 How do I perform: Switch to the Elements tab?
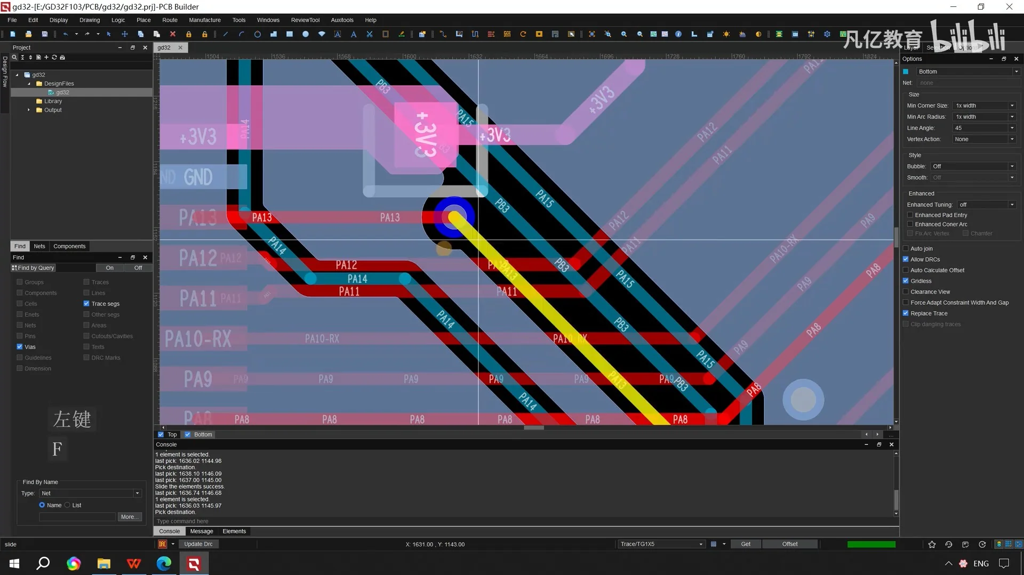click(234, 531)
